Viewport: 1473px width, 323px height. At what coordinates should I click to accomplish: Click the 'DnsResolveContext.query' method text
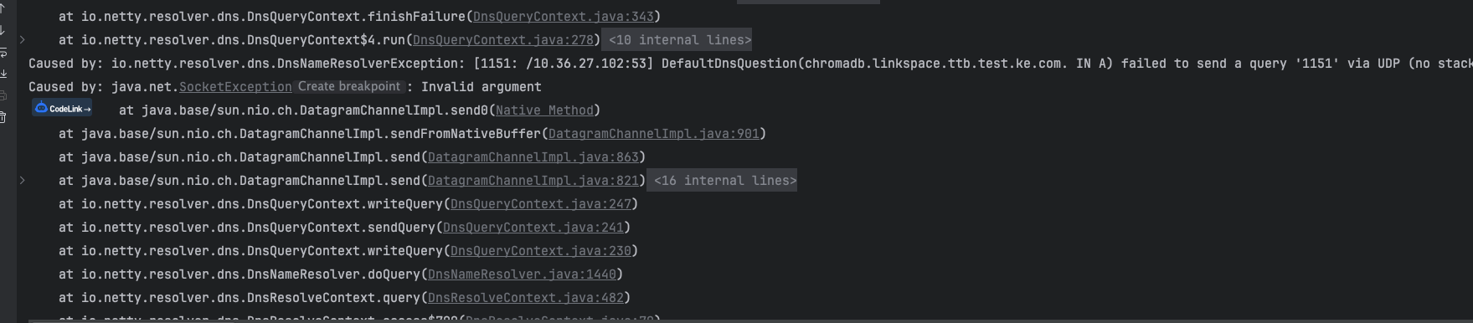(x=334, y=298)
